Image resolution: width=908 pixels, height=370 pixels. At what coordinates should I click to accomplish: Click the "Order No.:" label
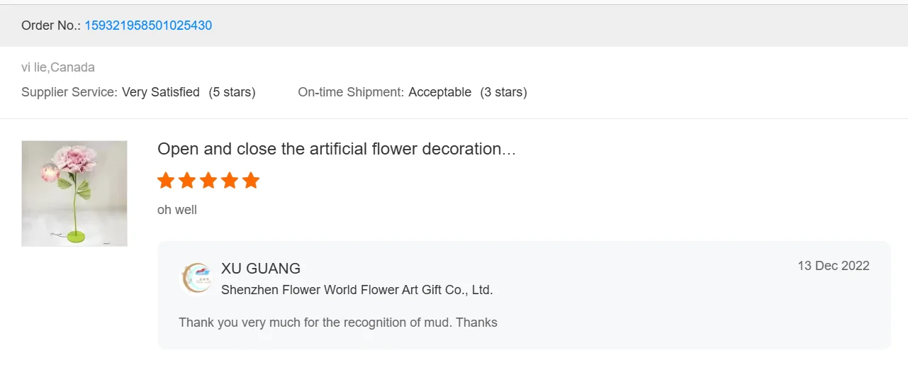[x=51, y=26]
